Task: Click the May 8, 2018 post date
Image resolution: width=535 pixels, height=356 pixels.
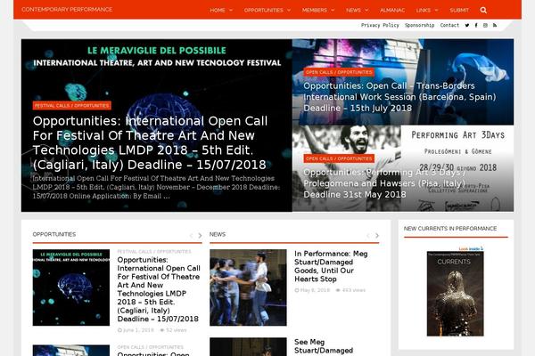Action: tap(312, 290)
